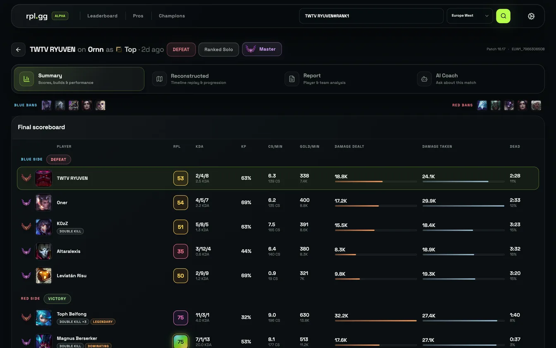The width and height of the screenshot is (556, 348).
Task: Click Oner's RPL score 54
Action: (x=180, y=203)
